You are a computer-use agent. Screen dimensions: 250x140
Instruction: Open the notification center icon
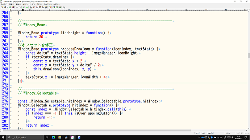click(x=246, y=137)
